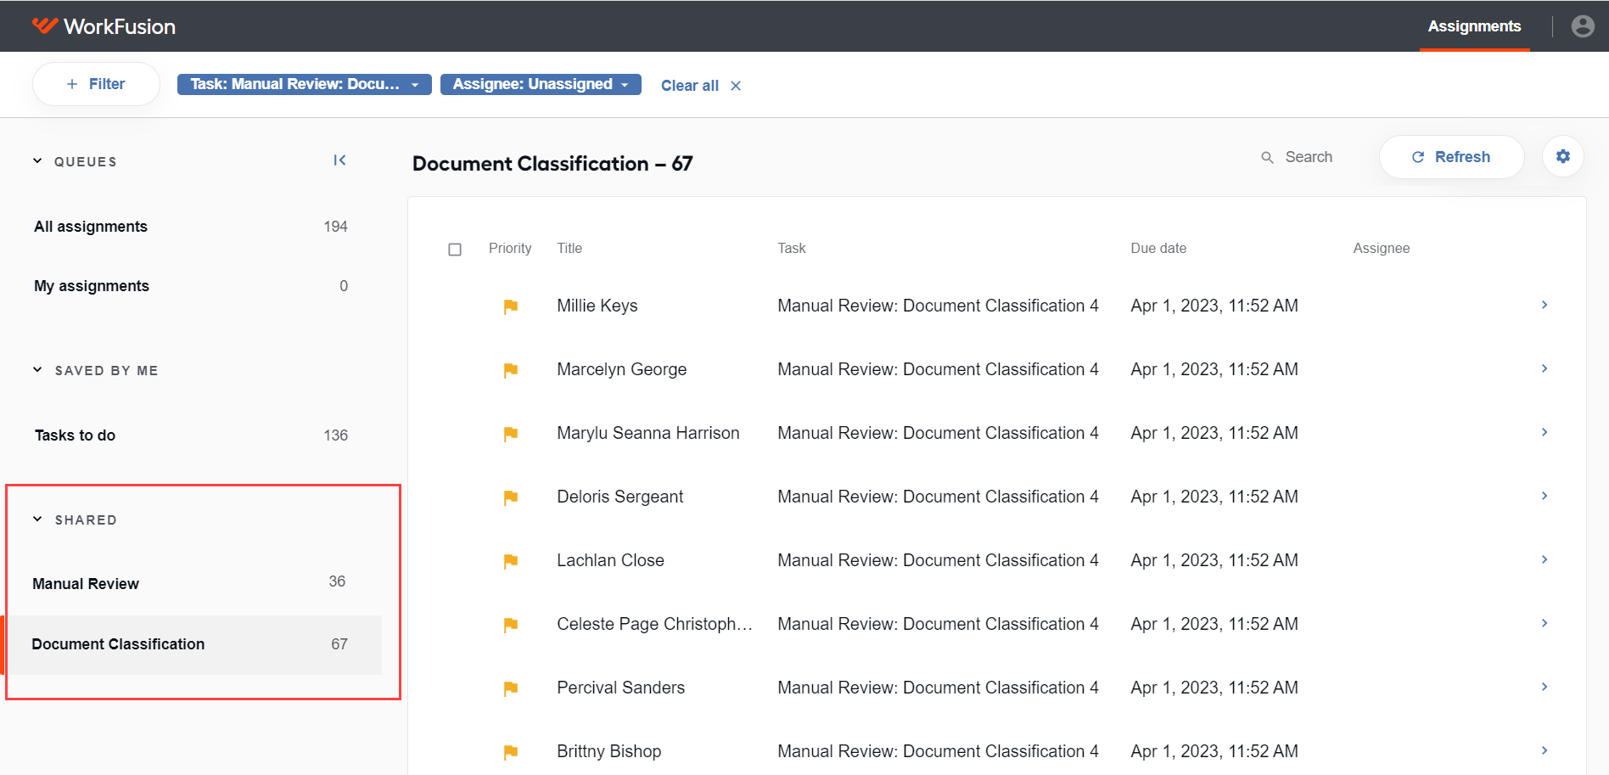Viewport: 1609px width, 775px height.
Task: Collapse the SHARED section
Action: [x=37, y=519]
